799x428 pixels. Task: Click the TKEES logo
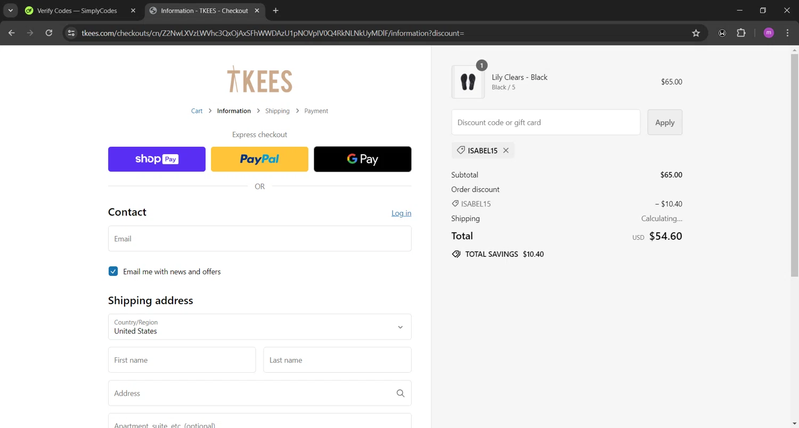(x=259, y=79)
